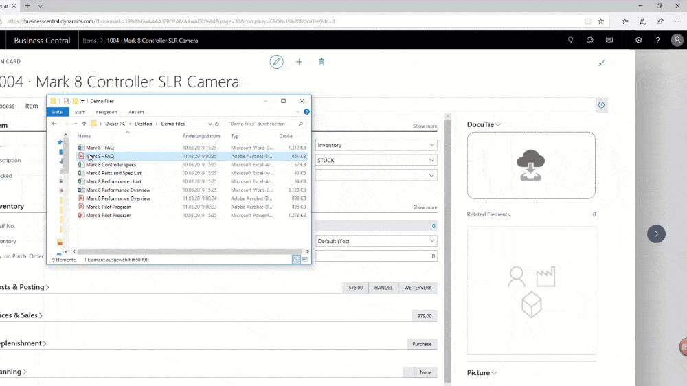Open the lightbulb ideas icon in header
This screenshot has width=687, height=386.
tap(570, 41)
